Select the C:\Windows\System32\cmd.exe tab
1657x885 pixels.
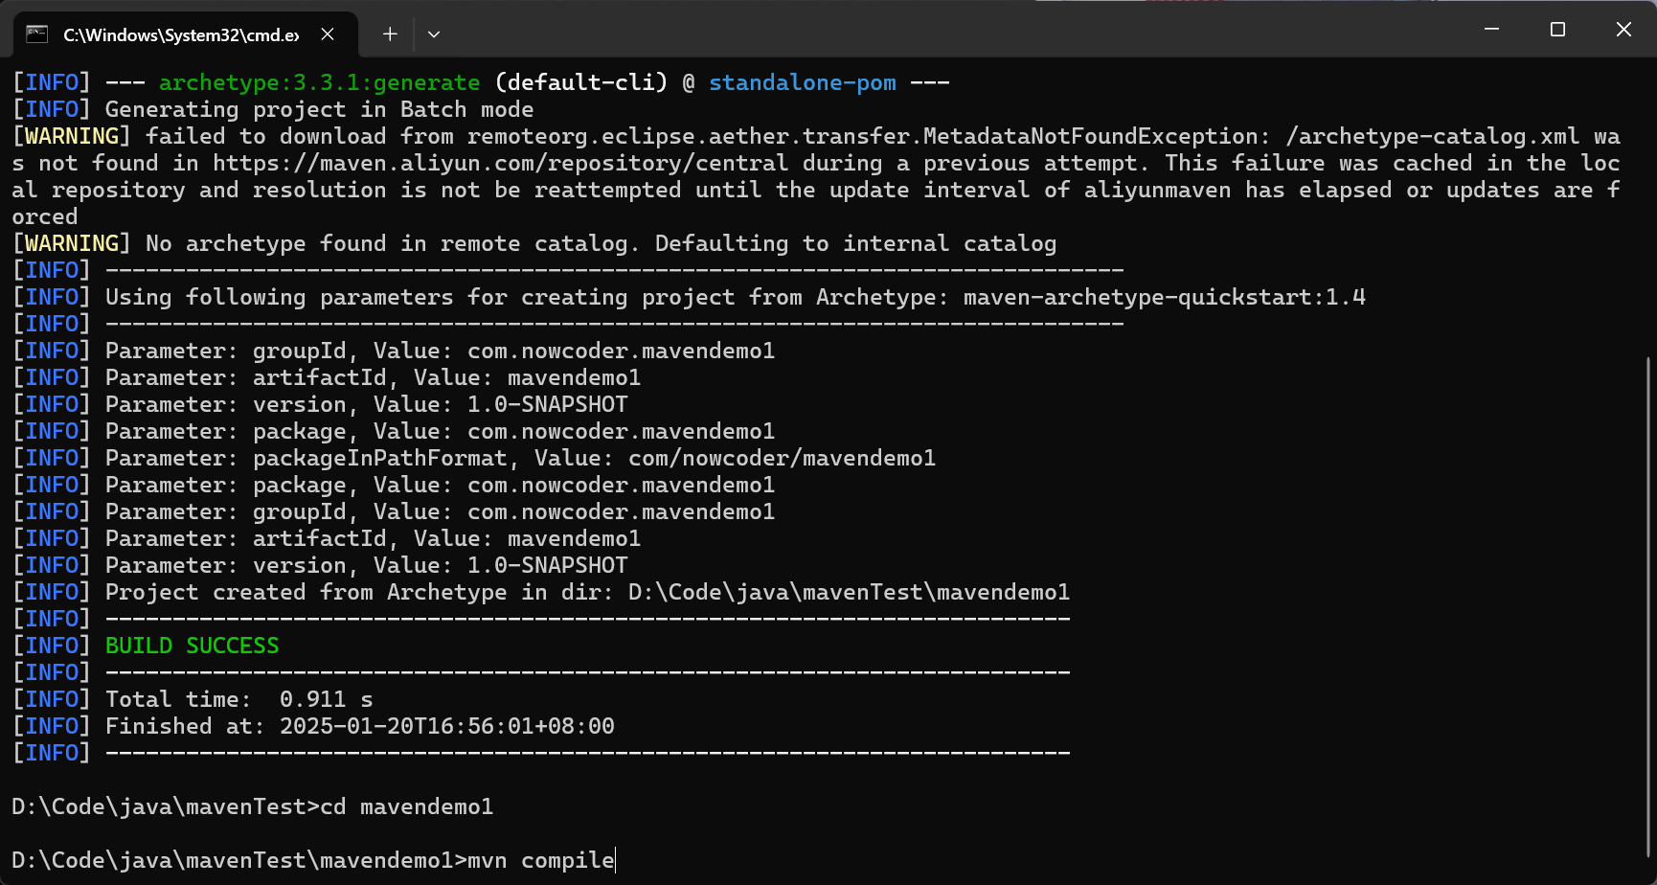[x=180, y=34]
